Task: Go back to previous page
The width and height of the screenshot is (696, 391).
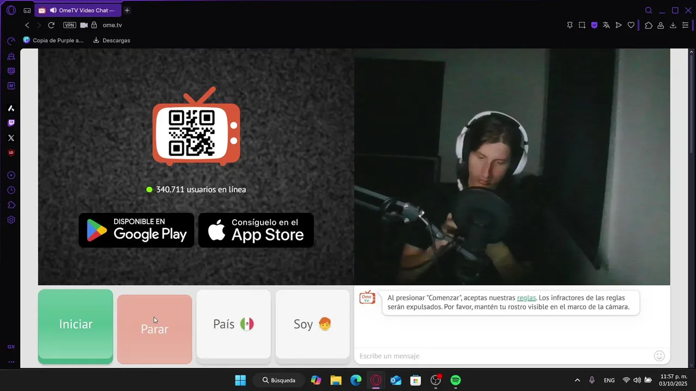Action: pos(27,25)
